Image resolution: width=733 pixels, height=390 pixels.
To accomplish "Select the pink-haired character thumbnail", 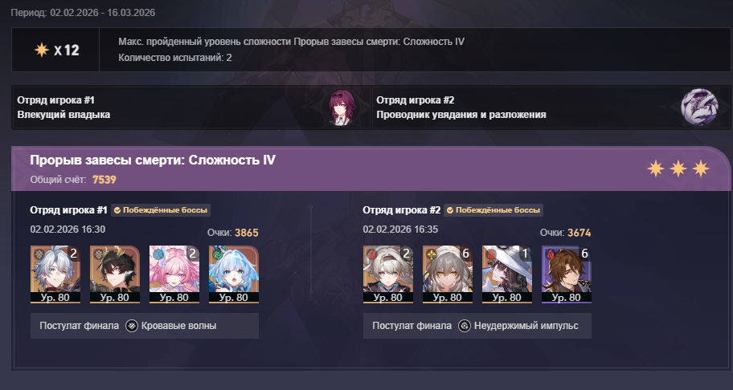I will click(x=174, y=274).
